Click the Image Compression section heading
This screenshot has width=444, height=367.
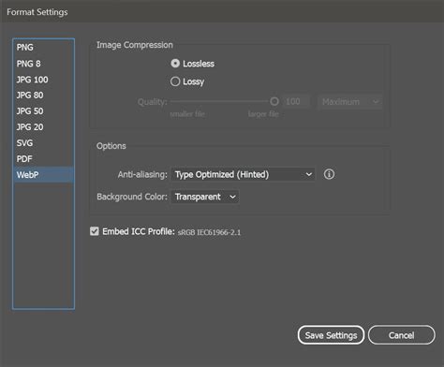tap(135, 45)
